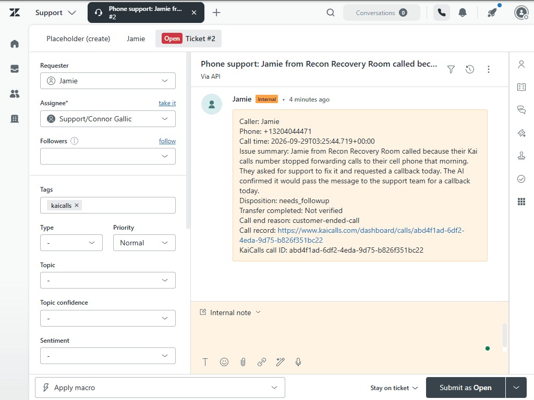The image size is (534, 400).
Task: Insert a link in composer
Action: pyautogui.click(x=262, y=362)
